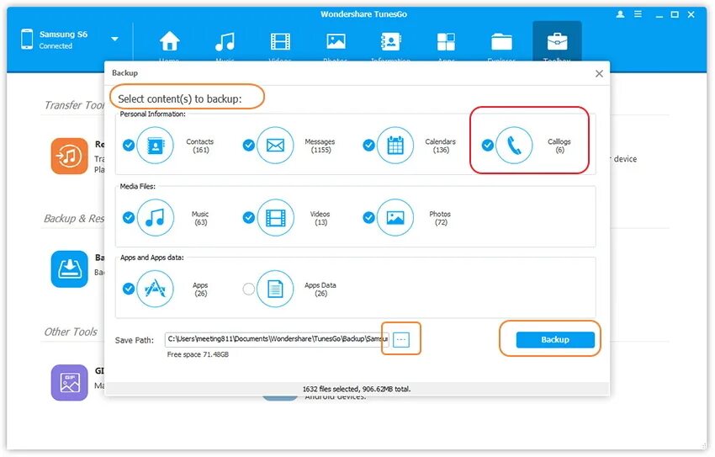Image resolution: width=715 pixels, height=457 pixels.
Task: Start backup with the Backup button
Action: click(x=555, y=340)
